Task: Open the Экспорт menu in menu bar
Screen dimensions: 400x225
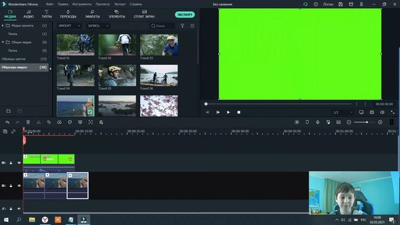Action: coord(120,4)
